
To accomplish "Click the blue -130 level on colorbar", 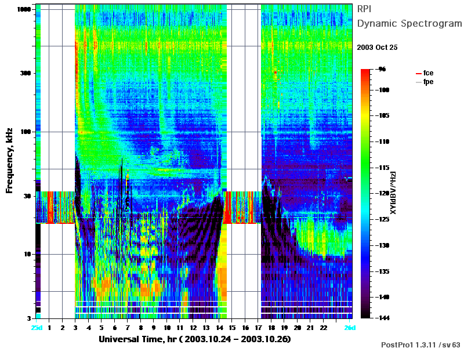I will pyautogui.click(x=365, y=245).
